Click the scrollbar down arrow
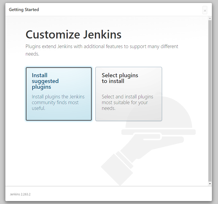 [210, 184]
